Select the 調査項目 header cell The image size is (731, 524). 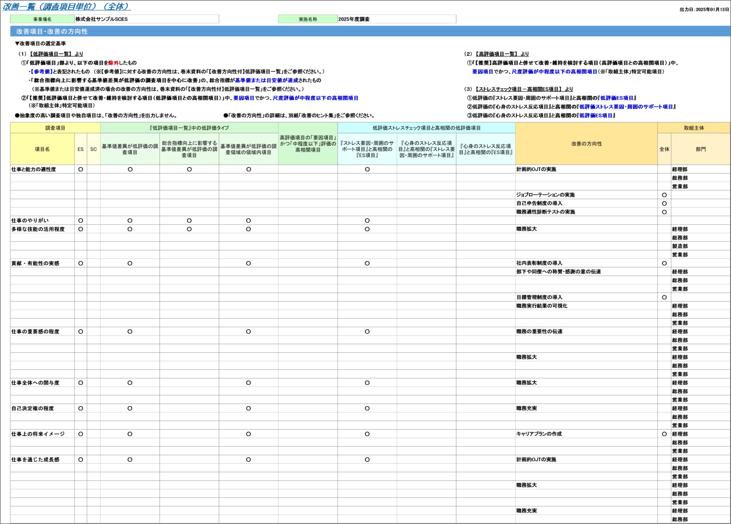[55, 128]
